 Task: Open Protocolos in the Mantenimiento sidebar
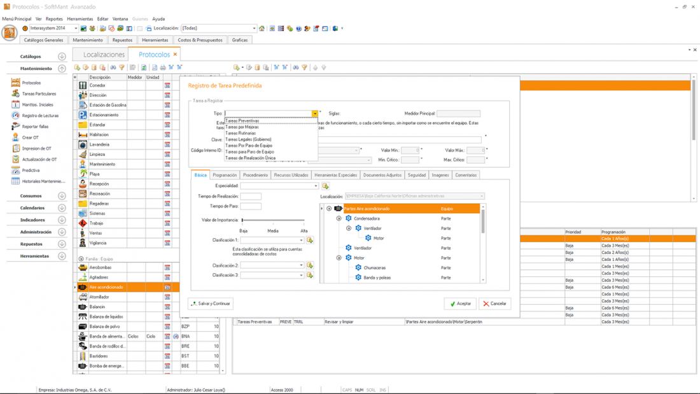pyautogui.click(x=31, y=83)
